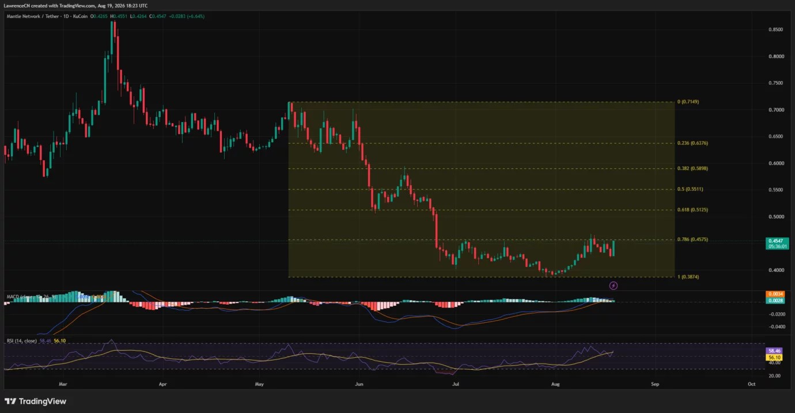Click the RSI (14, close) legend label
This screenshot has height=413, width=795.
[22, 341]
